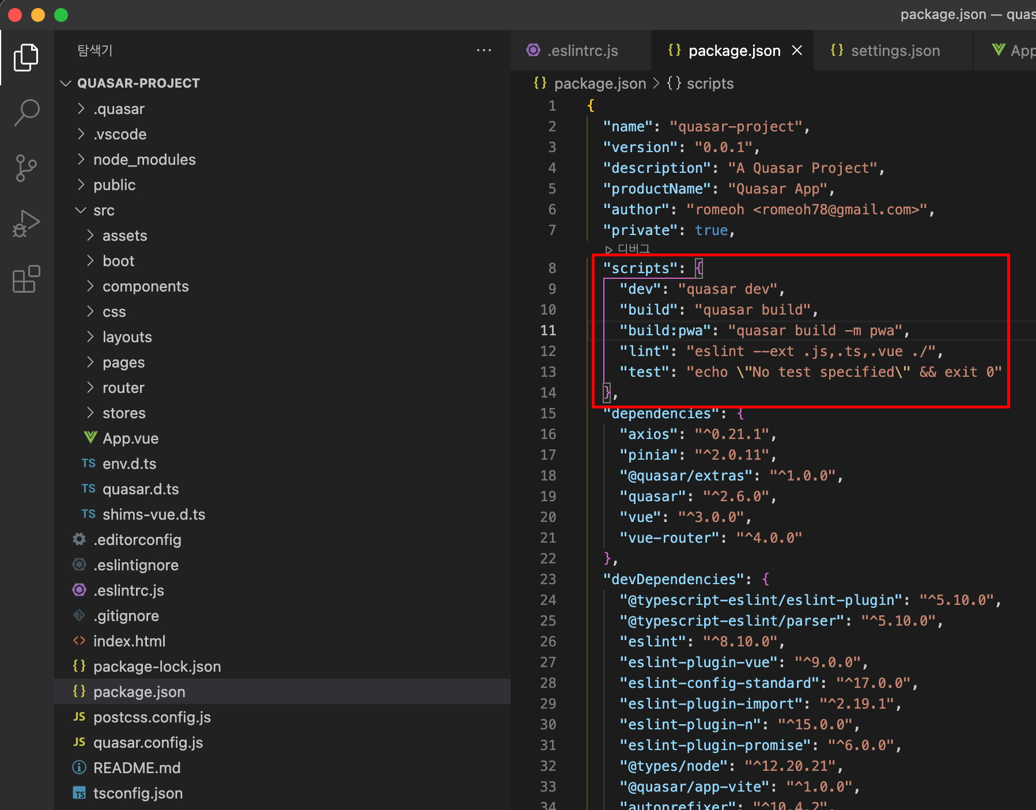The height and width of the screenshot is (810, 1036).
Task: Open the Extensions view
Action: pyautogui.click(x=26, y=279)
